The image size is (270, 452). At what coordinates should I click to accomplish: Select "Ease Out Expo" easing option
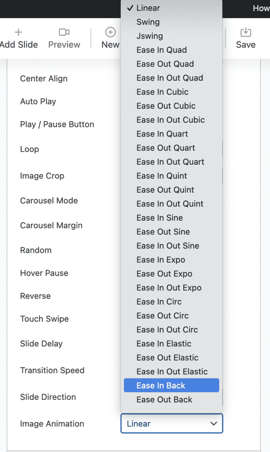pos(164,274)
